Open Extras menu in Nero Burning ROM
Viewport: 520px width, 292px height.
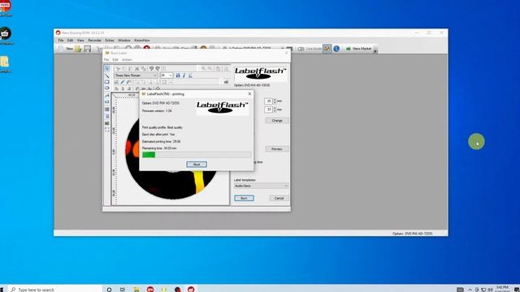[x=110, y=41]
